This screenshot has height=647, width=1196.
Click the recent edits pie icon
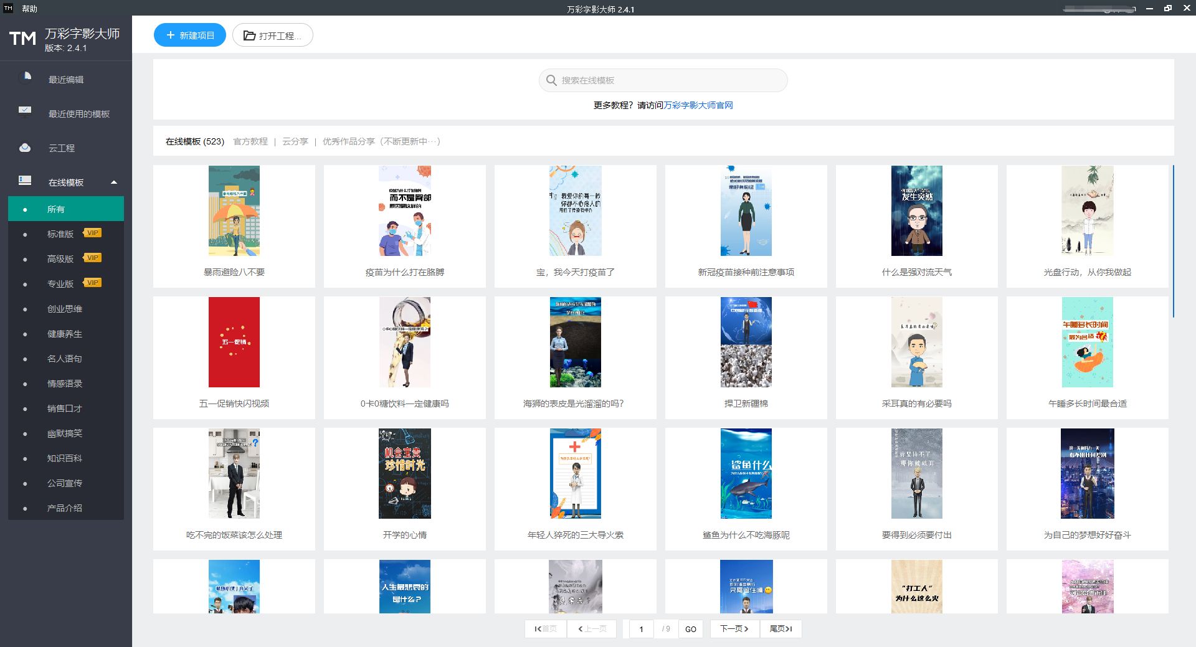tap(26, 77)
